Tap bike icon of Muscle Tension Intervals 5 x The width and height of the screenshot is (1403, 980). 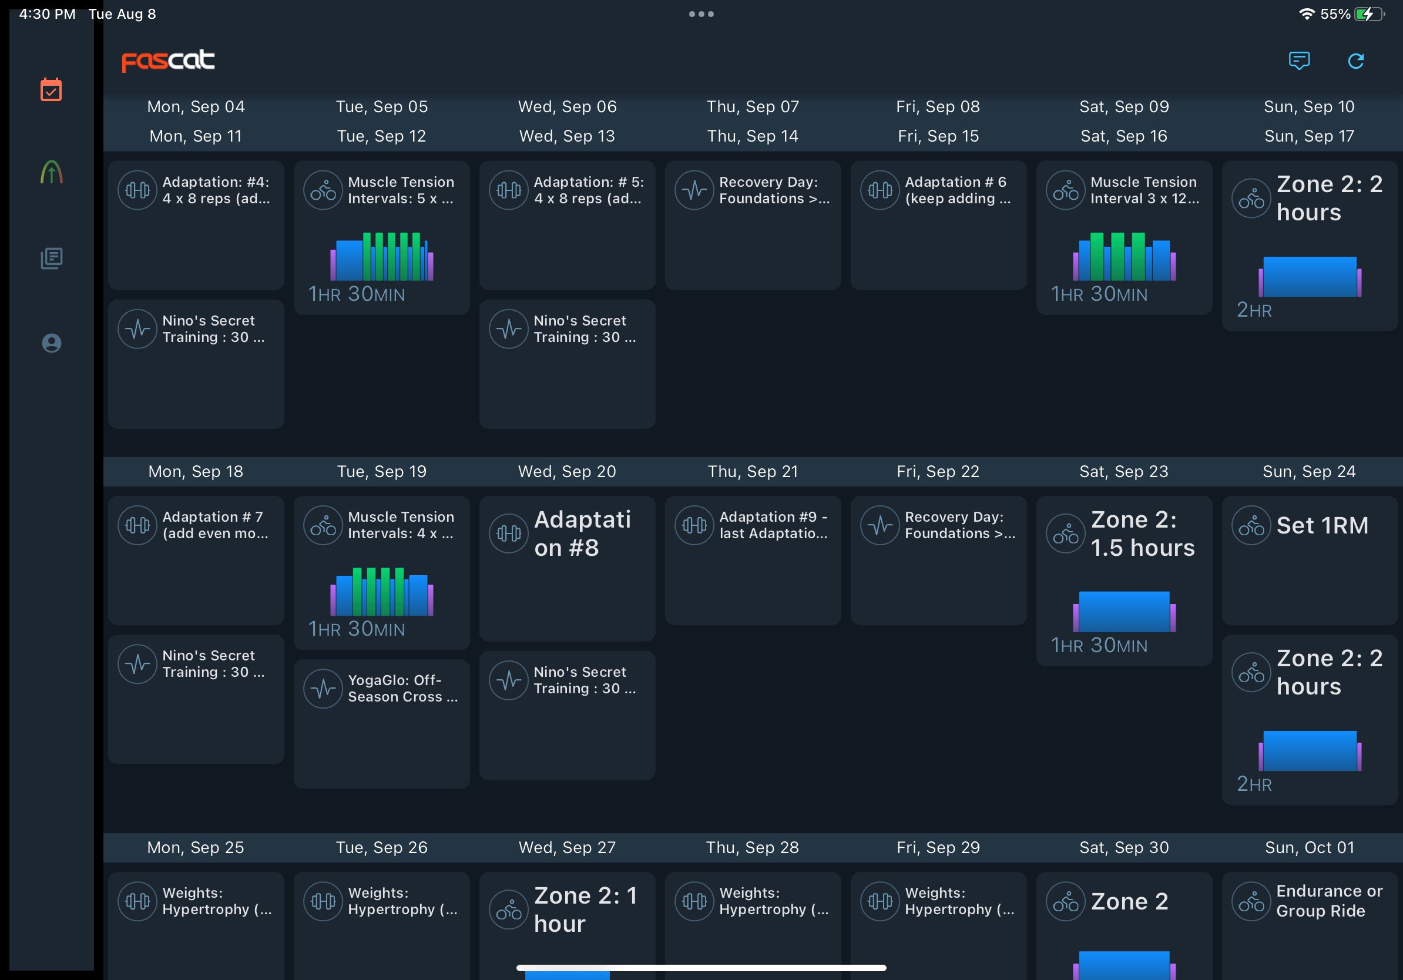(323, 190)
